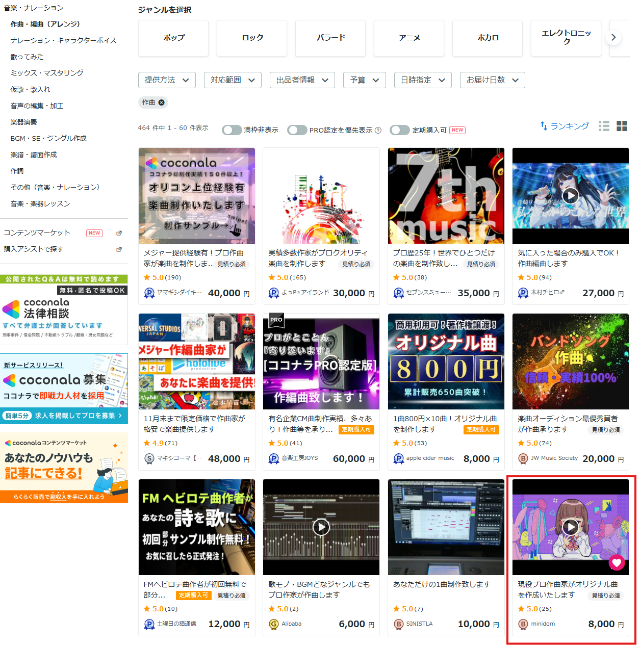
Task: Toggle the PRO認定を優先表示 switch
Action: coord(297,130)
